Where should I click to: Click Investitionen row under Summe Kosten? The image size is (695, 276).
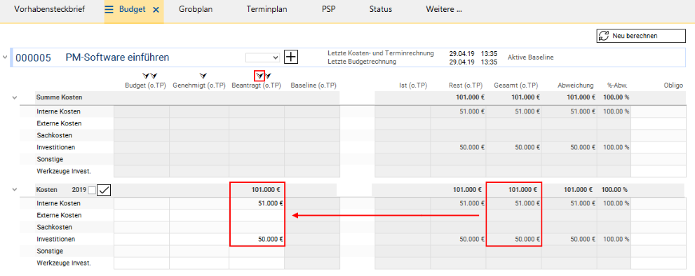pyautogui.click(x=56, y=147)
